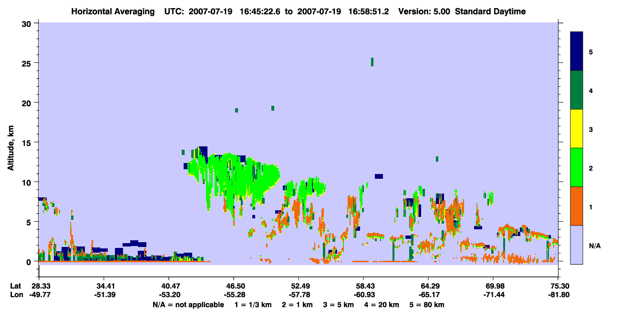This screenshot has width=620, height=318.
Task: Click the latitude value 40.47
Action: pos(169,286)
